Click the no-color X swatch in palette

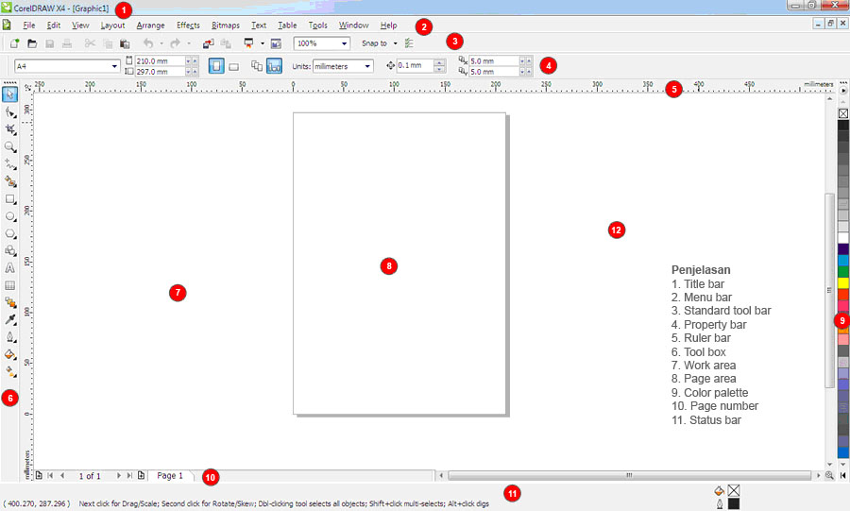pyautogui.click(x=843, y=113)
